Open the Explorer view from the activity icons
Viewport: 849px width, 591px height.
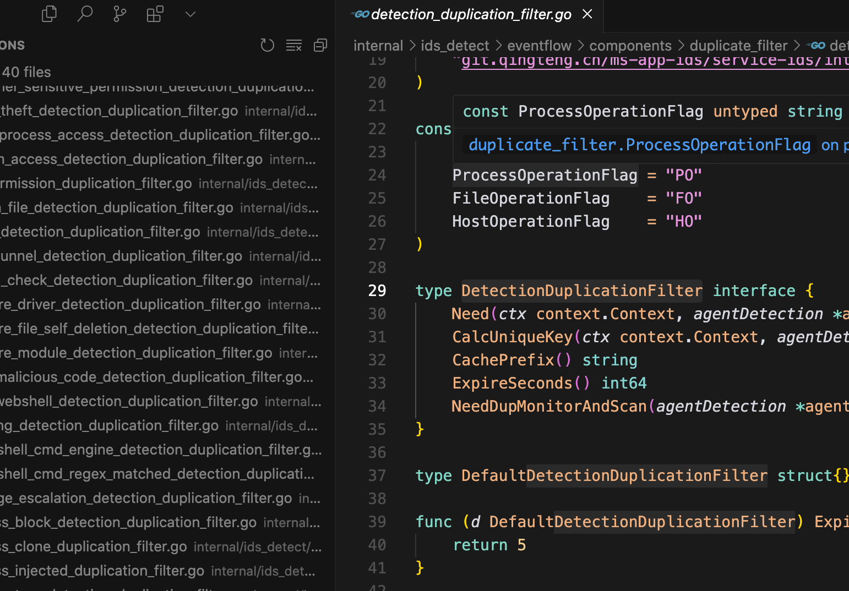(50, 14)
